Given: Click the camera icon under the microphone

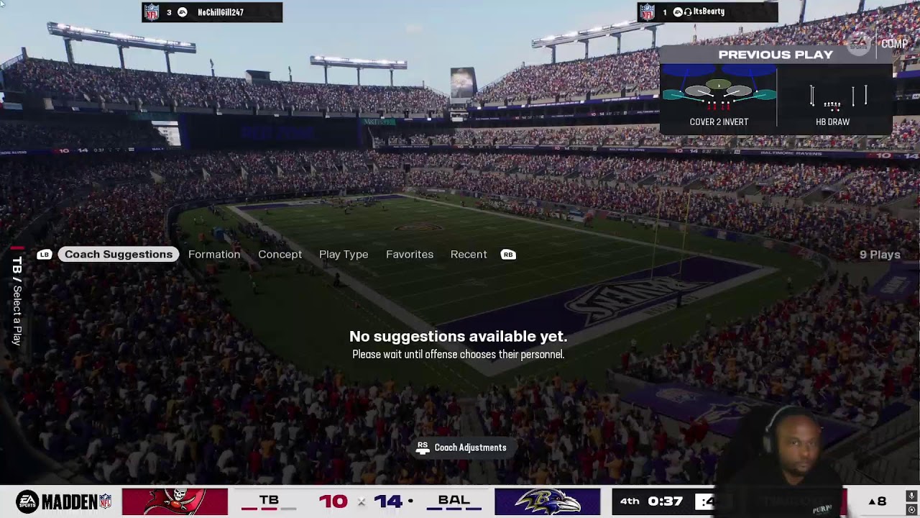Looking at the screenshot, I should click(911, 509).
